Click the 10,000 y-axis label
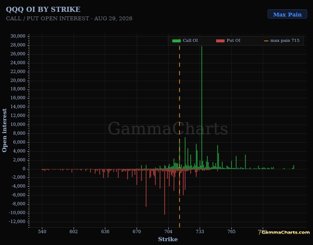This screenshot has height=245, width=313. pos(18,124)
